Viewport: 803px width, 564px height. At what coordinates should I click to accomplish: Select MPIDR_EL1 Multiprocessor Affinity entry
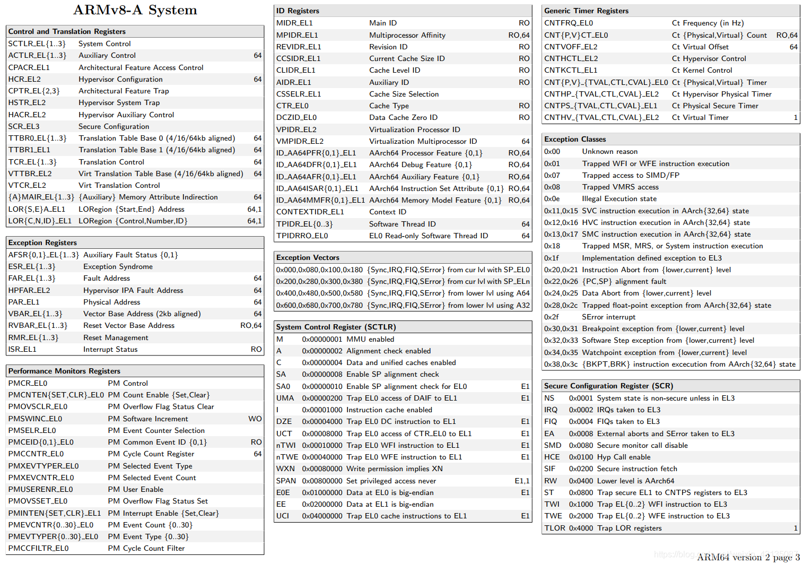(403, 35)
